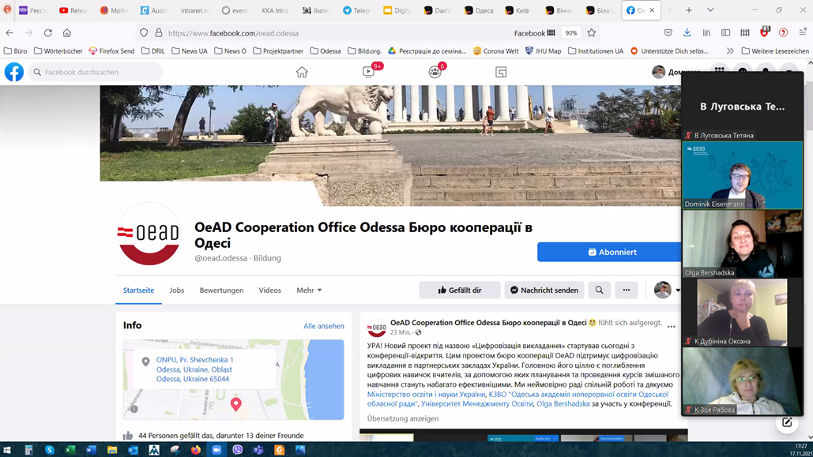Open the Facebook Groups icon
The width and height of the screenshot is (813, 457).
pos(435,72)
